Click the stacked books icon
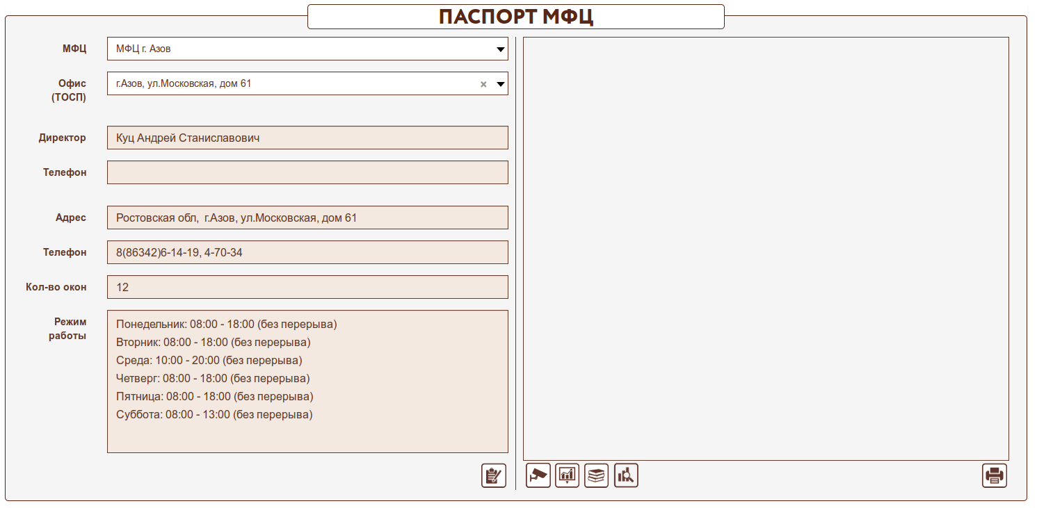 point(596,475)
